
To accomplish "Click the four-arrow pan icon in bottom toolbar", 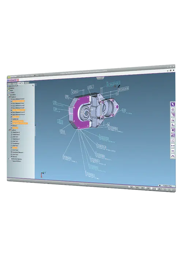I will (171, 190).
